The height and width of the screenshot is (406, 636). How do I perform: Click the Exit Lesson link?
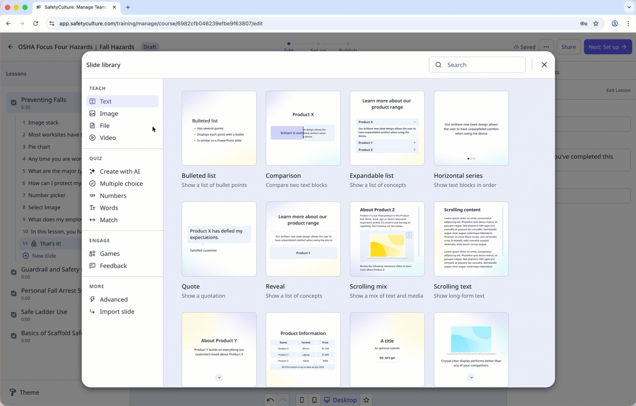tap(618, 90)
